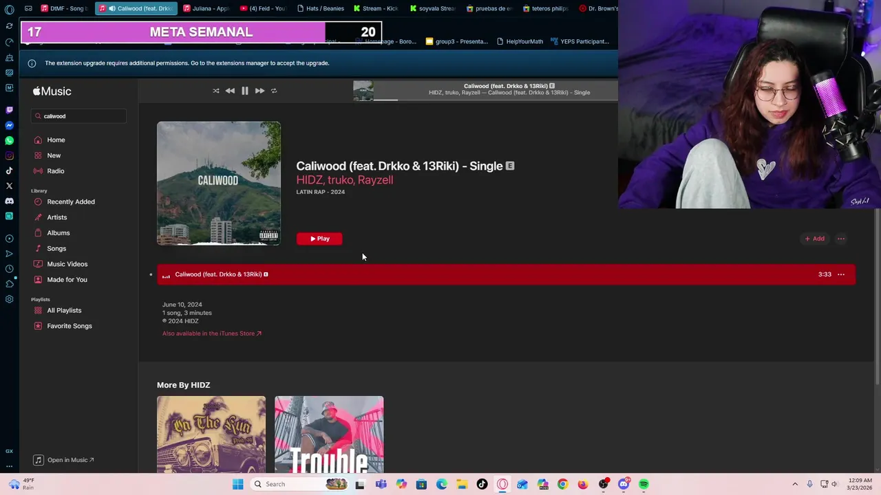Select the Caliwood track row

point(506,274)
